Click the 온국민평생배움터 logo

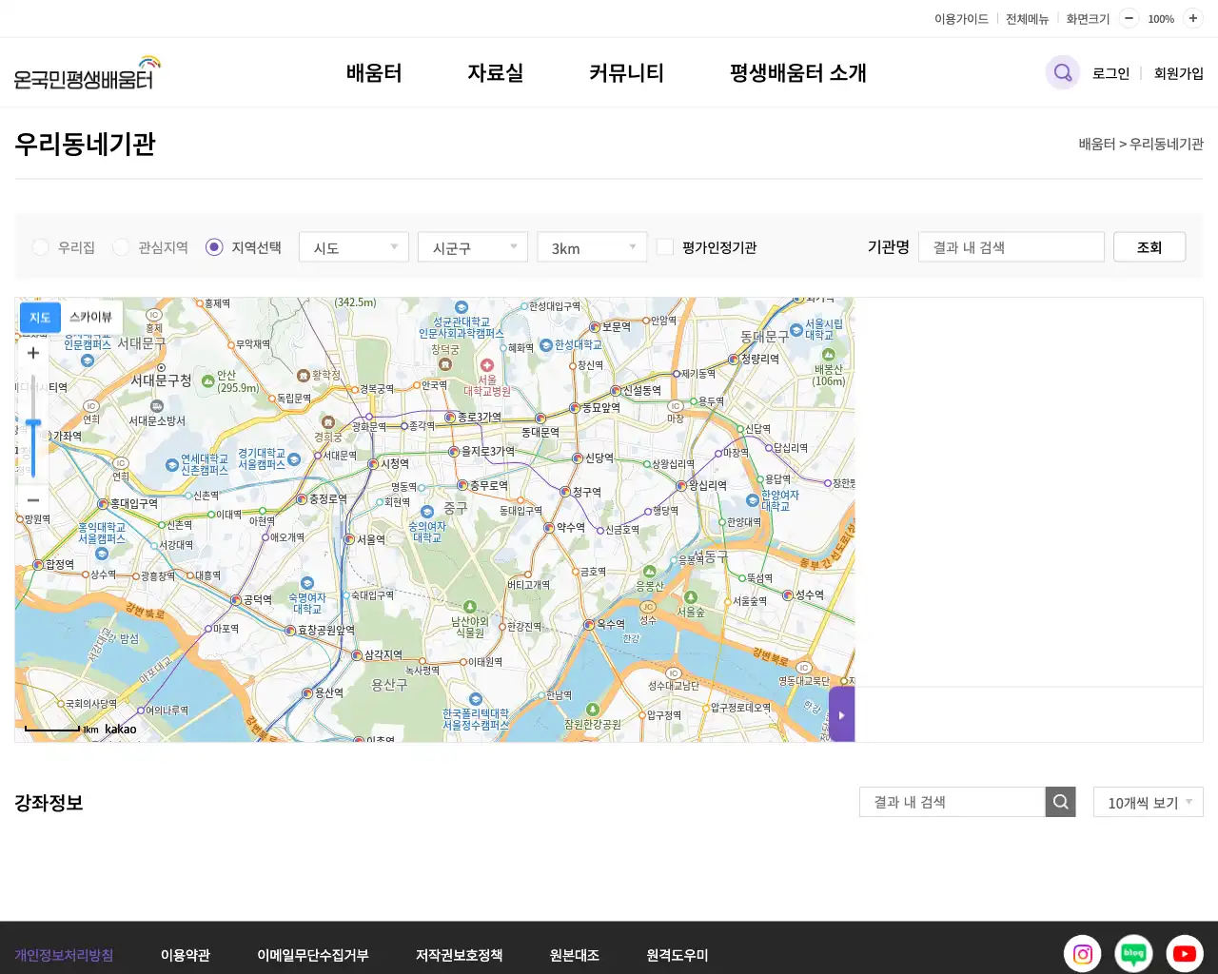click(x=88, y=73)
